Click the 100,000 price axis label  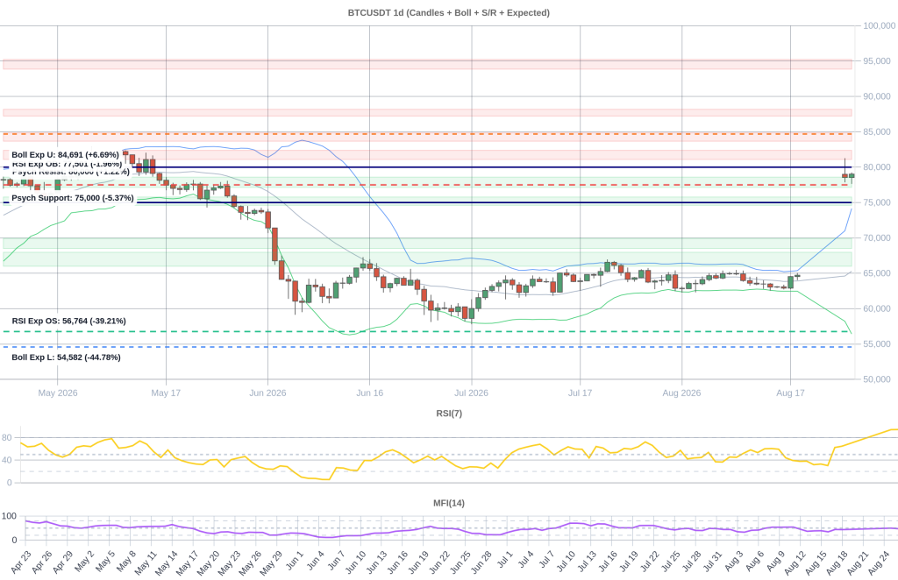(879, 25)
